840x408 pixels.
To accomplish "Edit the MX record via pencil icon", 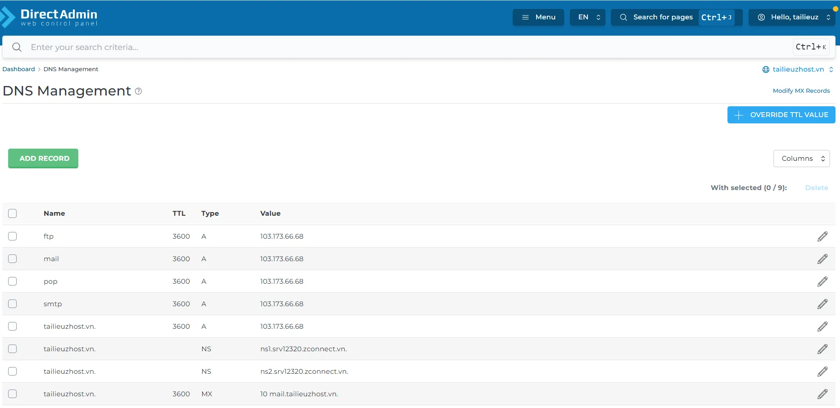I will coord(822,394).
